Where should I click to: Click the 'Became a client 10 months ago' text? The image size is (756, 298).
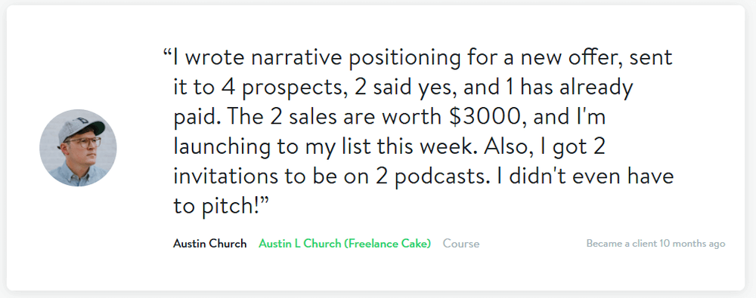pyautogui.click(x=655, y=244)
